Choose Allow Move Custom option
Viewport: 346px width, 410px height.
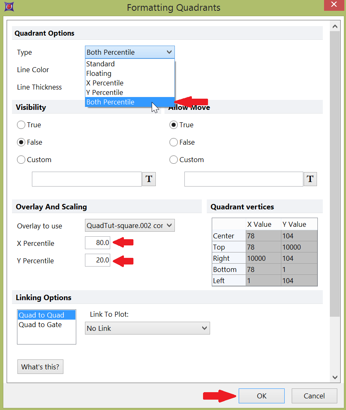(x=174, y=160)
